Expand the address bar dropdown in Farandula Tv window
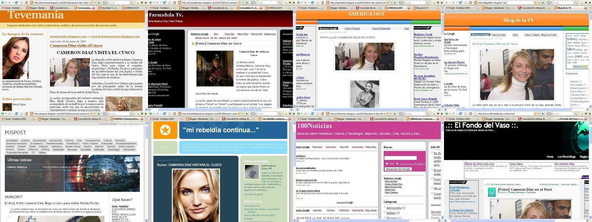This screenshot has height=222, width=592. coord(243,3)
